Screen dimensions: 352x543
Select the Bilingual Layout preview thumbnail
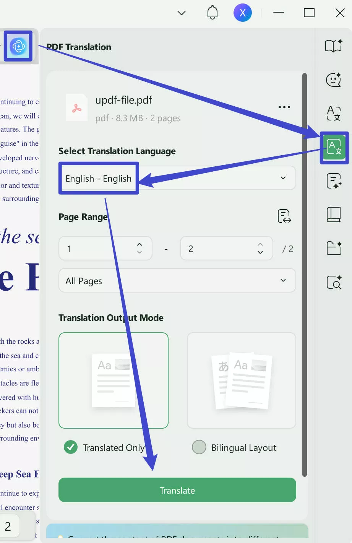coord(241,380)
